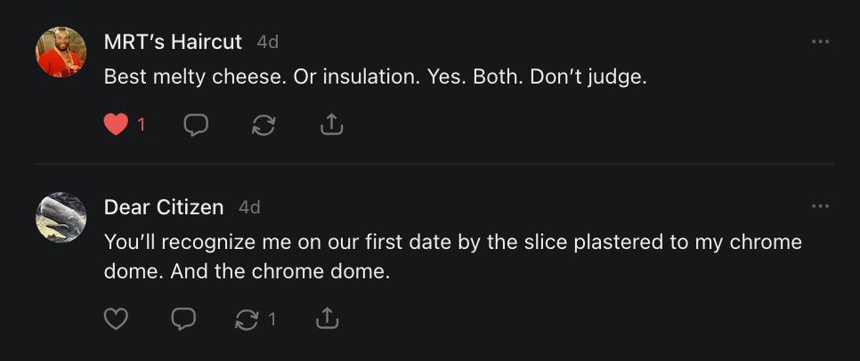Reply to MRT's Haircut's comment
Screen dimensions: 860x361
pyautogui.click(x=196, y=125)
